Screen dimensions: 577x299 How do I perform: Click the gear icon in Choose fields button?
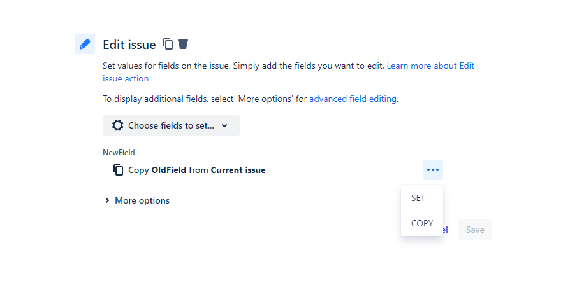(x=118, y=125)
